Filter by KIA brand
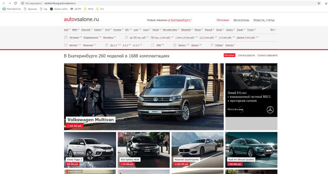This screenshot has height=174, width=328. [x=127, y=30]
